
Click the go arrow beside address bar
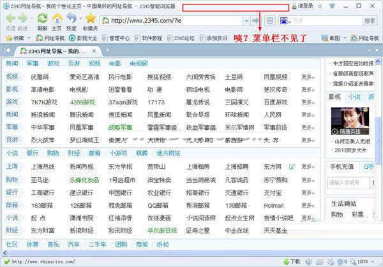coord(255,20)
